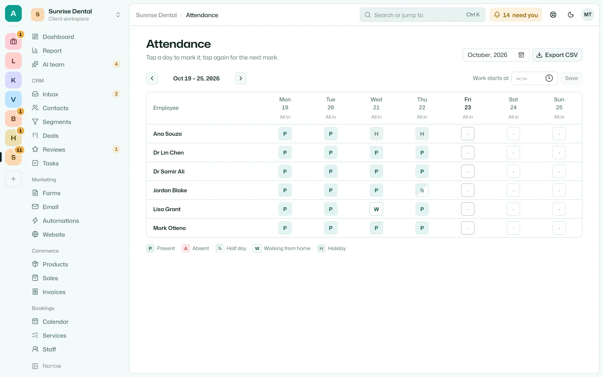Click the Sunrise Dental breadcrumb link
Screen dimensions: 603x377
click(157, 15)
